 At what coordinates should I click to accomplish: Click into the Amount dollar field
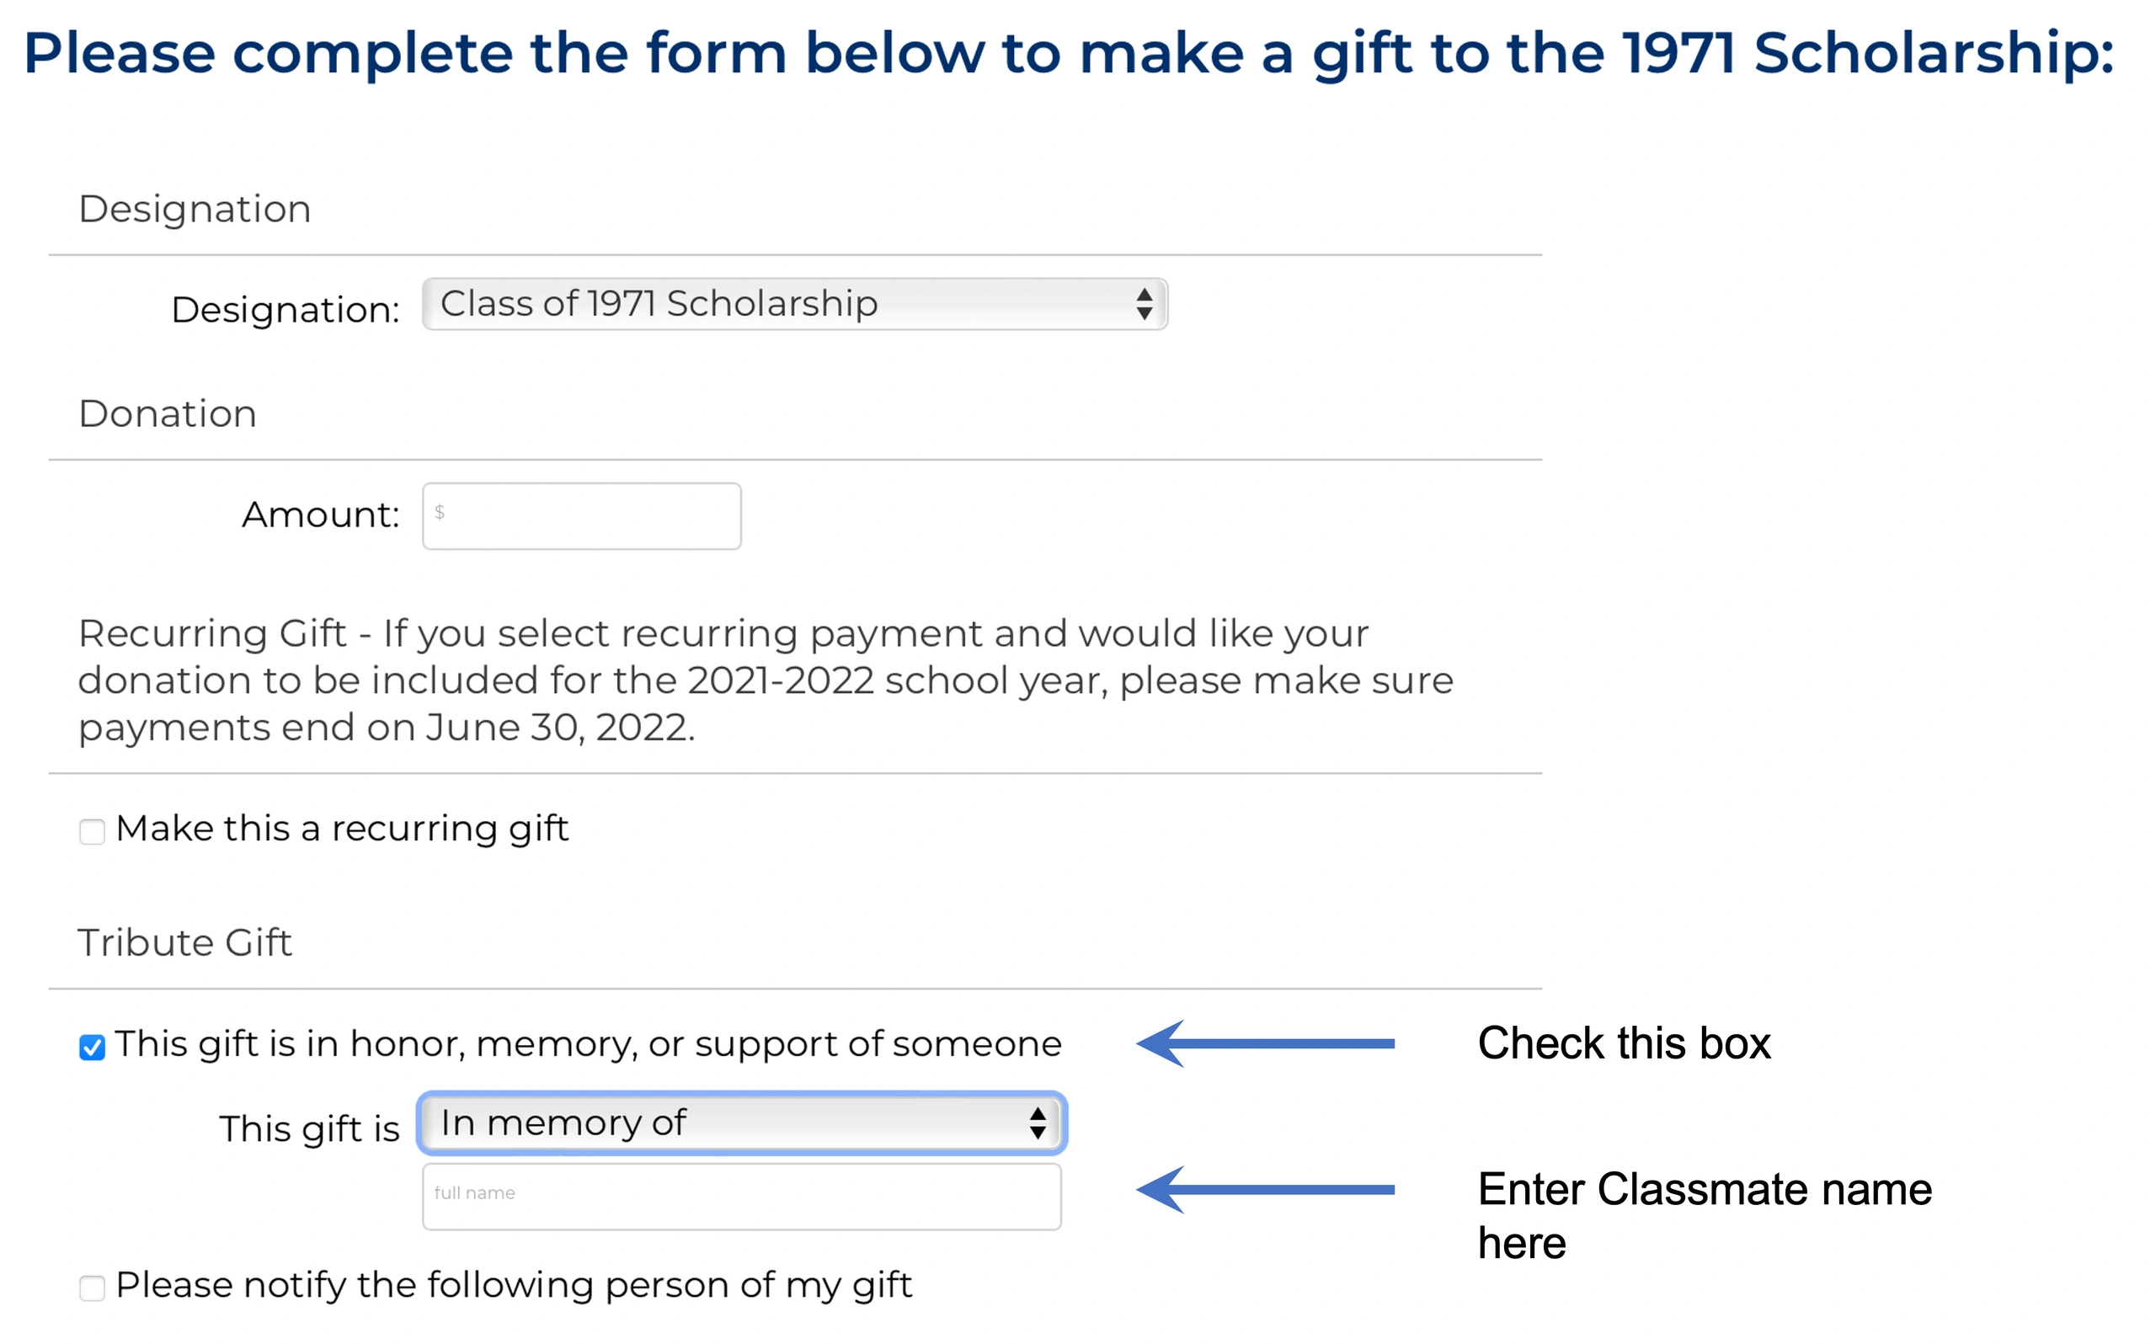582,516
